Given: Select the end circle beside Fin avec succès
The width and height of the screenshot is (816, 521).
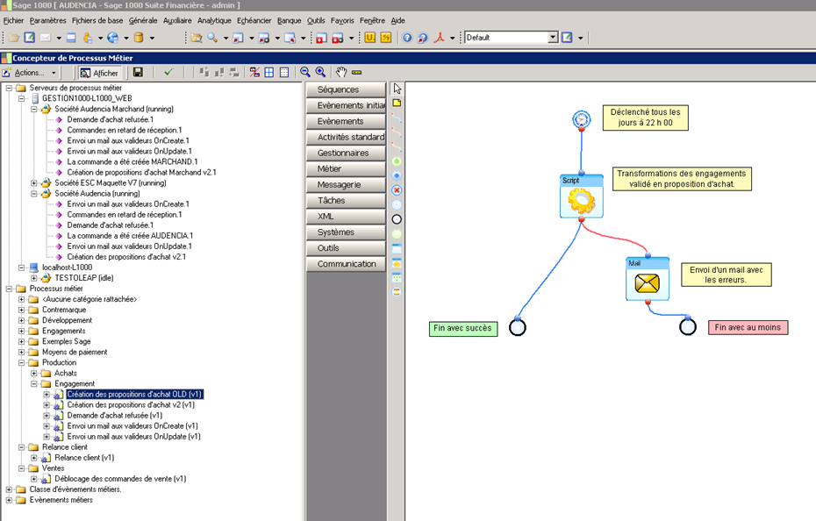Looking at the screenshot, I should tap(518, 327).
